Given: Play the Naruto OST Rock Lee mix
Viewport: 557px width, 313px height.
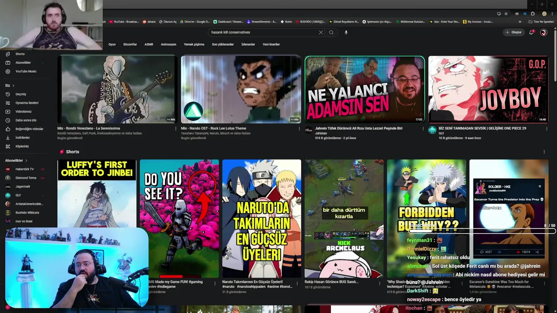Looking at the screenshot, I should point(241,90).
